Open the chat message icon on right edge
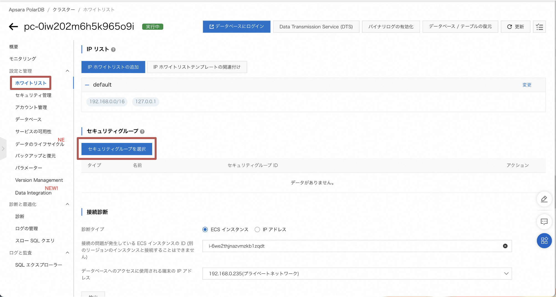The width and height of the screenshot is (556, 297). [544, 222]
